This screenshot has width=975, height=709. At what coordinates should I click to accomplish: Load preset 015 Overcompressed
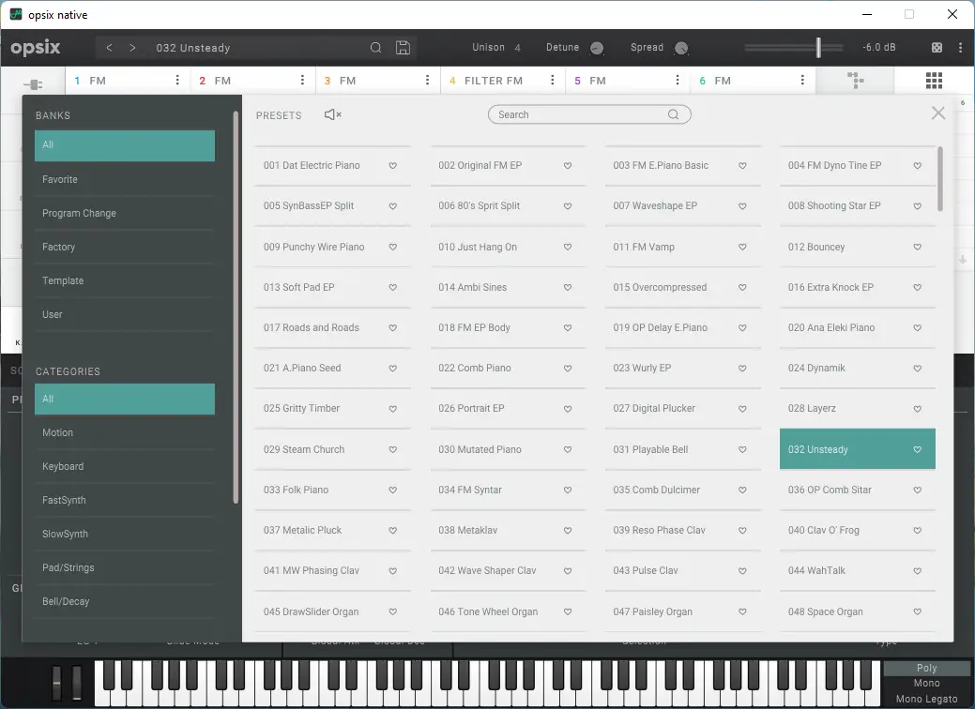point(683,287)
